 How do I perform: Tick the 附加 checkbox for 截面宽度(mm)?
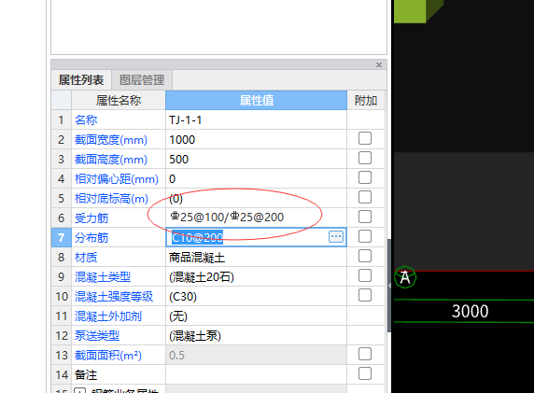[365, 138]
